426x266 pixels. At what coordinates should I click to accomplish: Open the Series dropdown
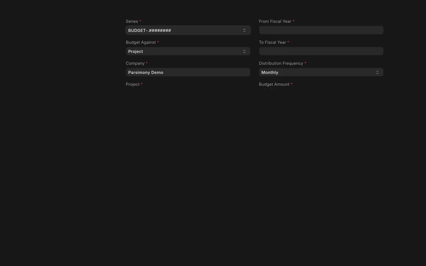tap(188, 30)
